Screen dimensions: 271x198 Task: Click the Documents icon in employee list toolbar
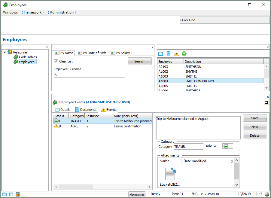pyautogui.click(x=169, y=54)
